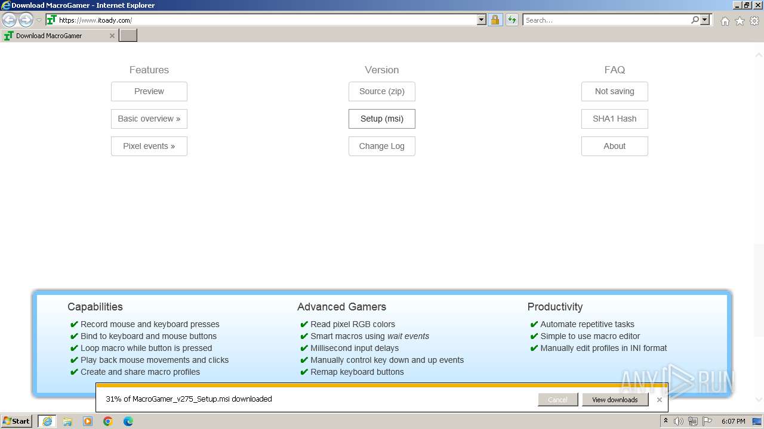Screen dimensions: 764x429
Task: Download Source (zip)
Action: (x=382, y=91)
